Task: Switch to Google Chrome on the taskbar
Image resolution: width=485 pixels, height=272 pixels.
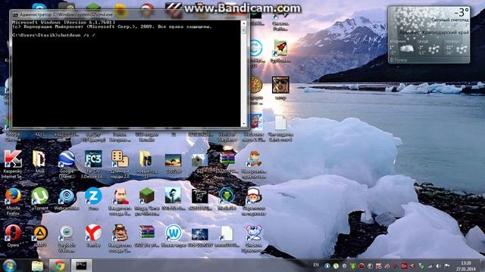Action: click(59, 266)
